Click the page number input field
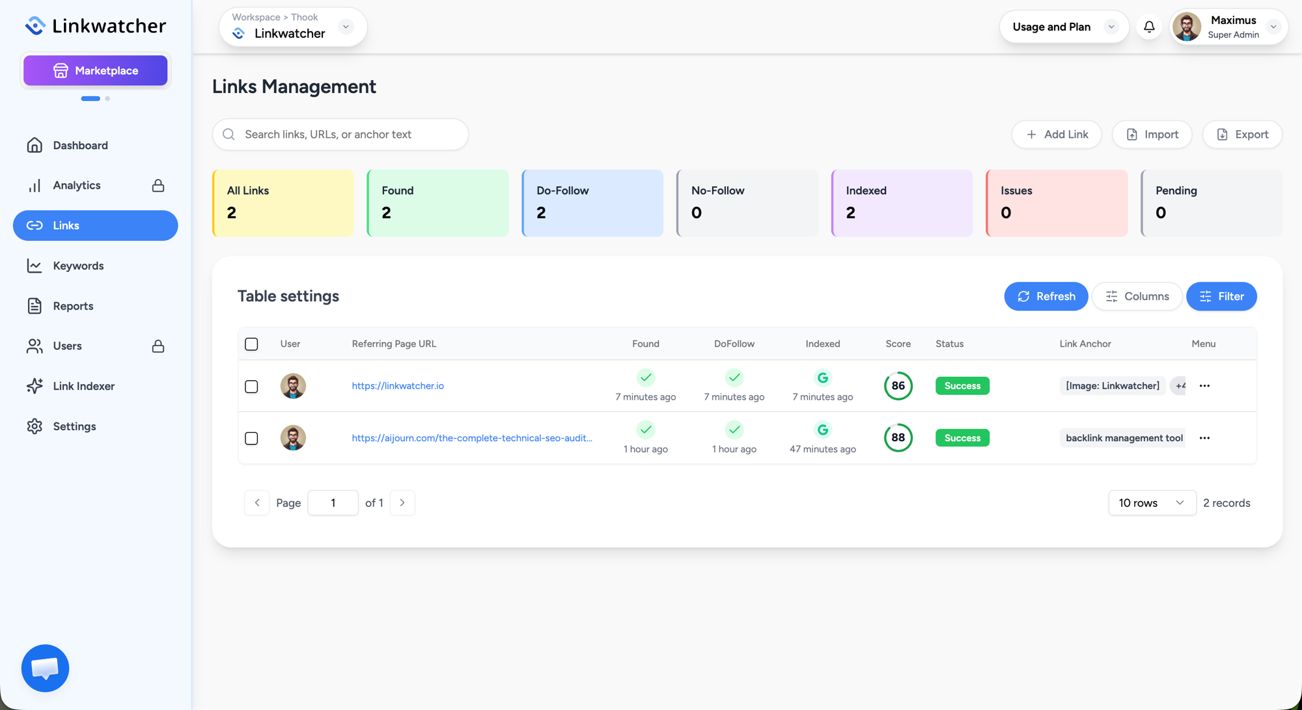This screenshot has height=710, width=1302. [x=333, y=502]
